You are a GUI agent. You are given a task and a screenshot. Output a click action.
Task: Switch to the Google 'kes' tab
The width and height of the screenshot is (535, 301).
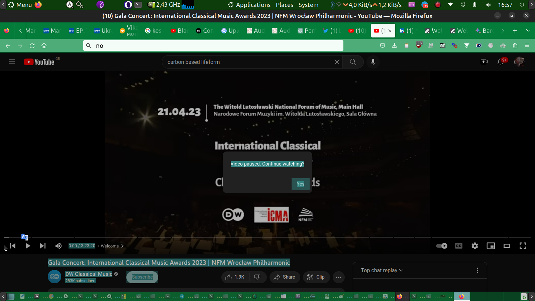[x=153, y=31]
